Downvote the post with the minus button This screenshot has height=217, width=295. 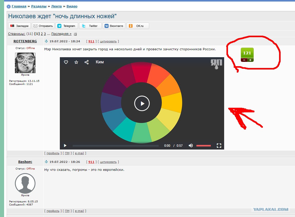(244, 60)
